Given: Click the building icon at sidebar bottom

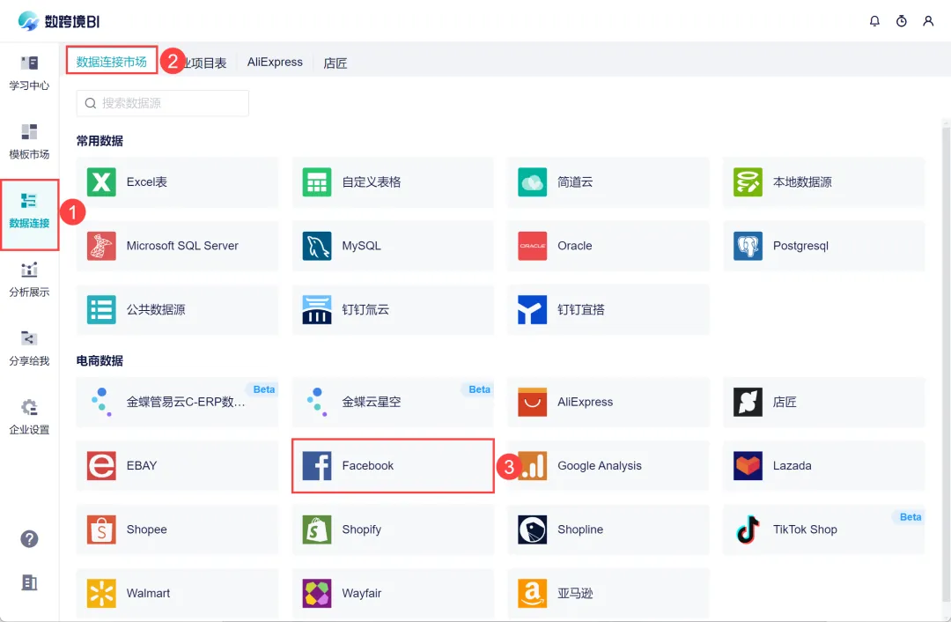Looking at the screenshot, I should [29, 582].
